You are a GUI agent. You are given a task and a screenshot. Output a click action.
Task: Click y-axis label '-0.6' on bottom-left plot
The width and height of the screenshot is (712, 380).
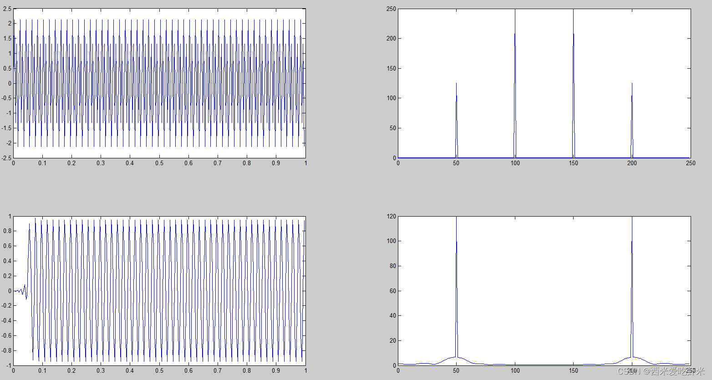pos(6,335)
